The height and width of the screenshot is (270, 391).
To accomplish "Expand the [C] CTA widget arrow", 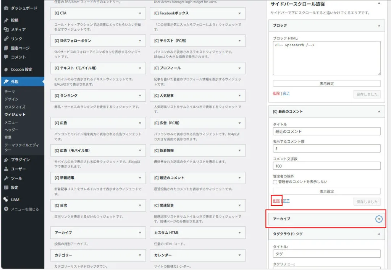I will point(140,13).
